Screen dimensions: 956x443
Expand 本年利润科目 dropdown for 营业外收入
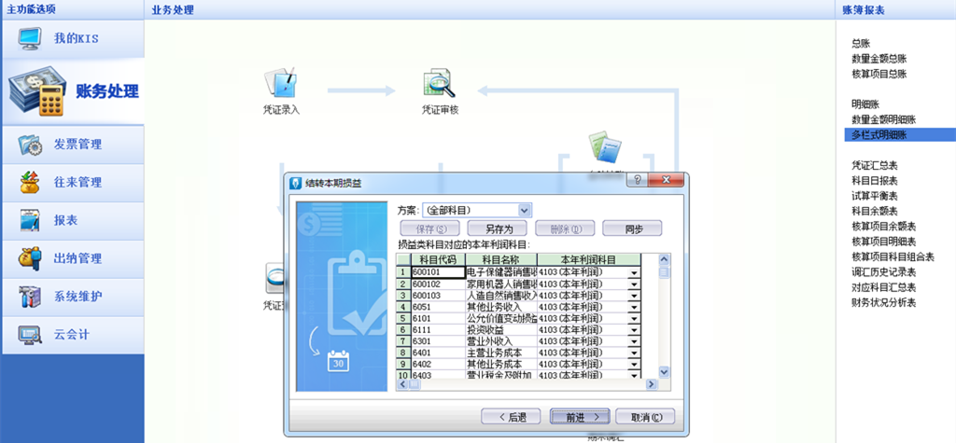634,341
